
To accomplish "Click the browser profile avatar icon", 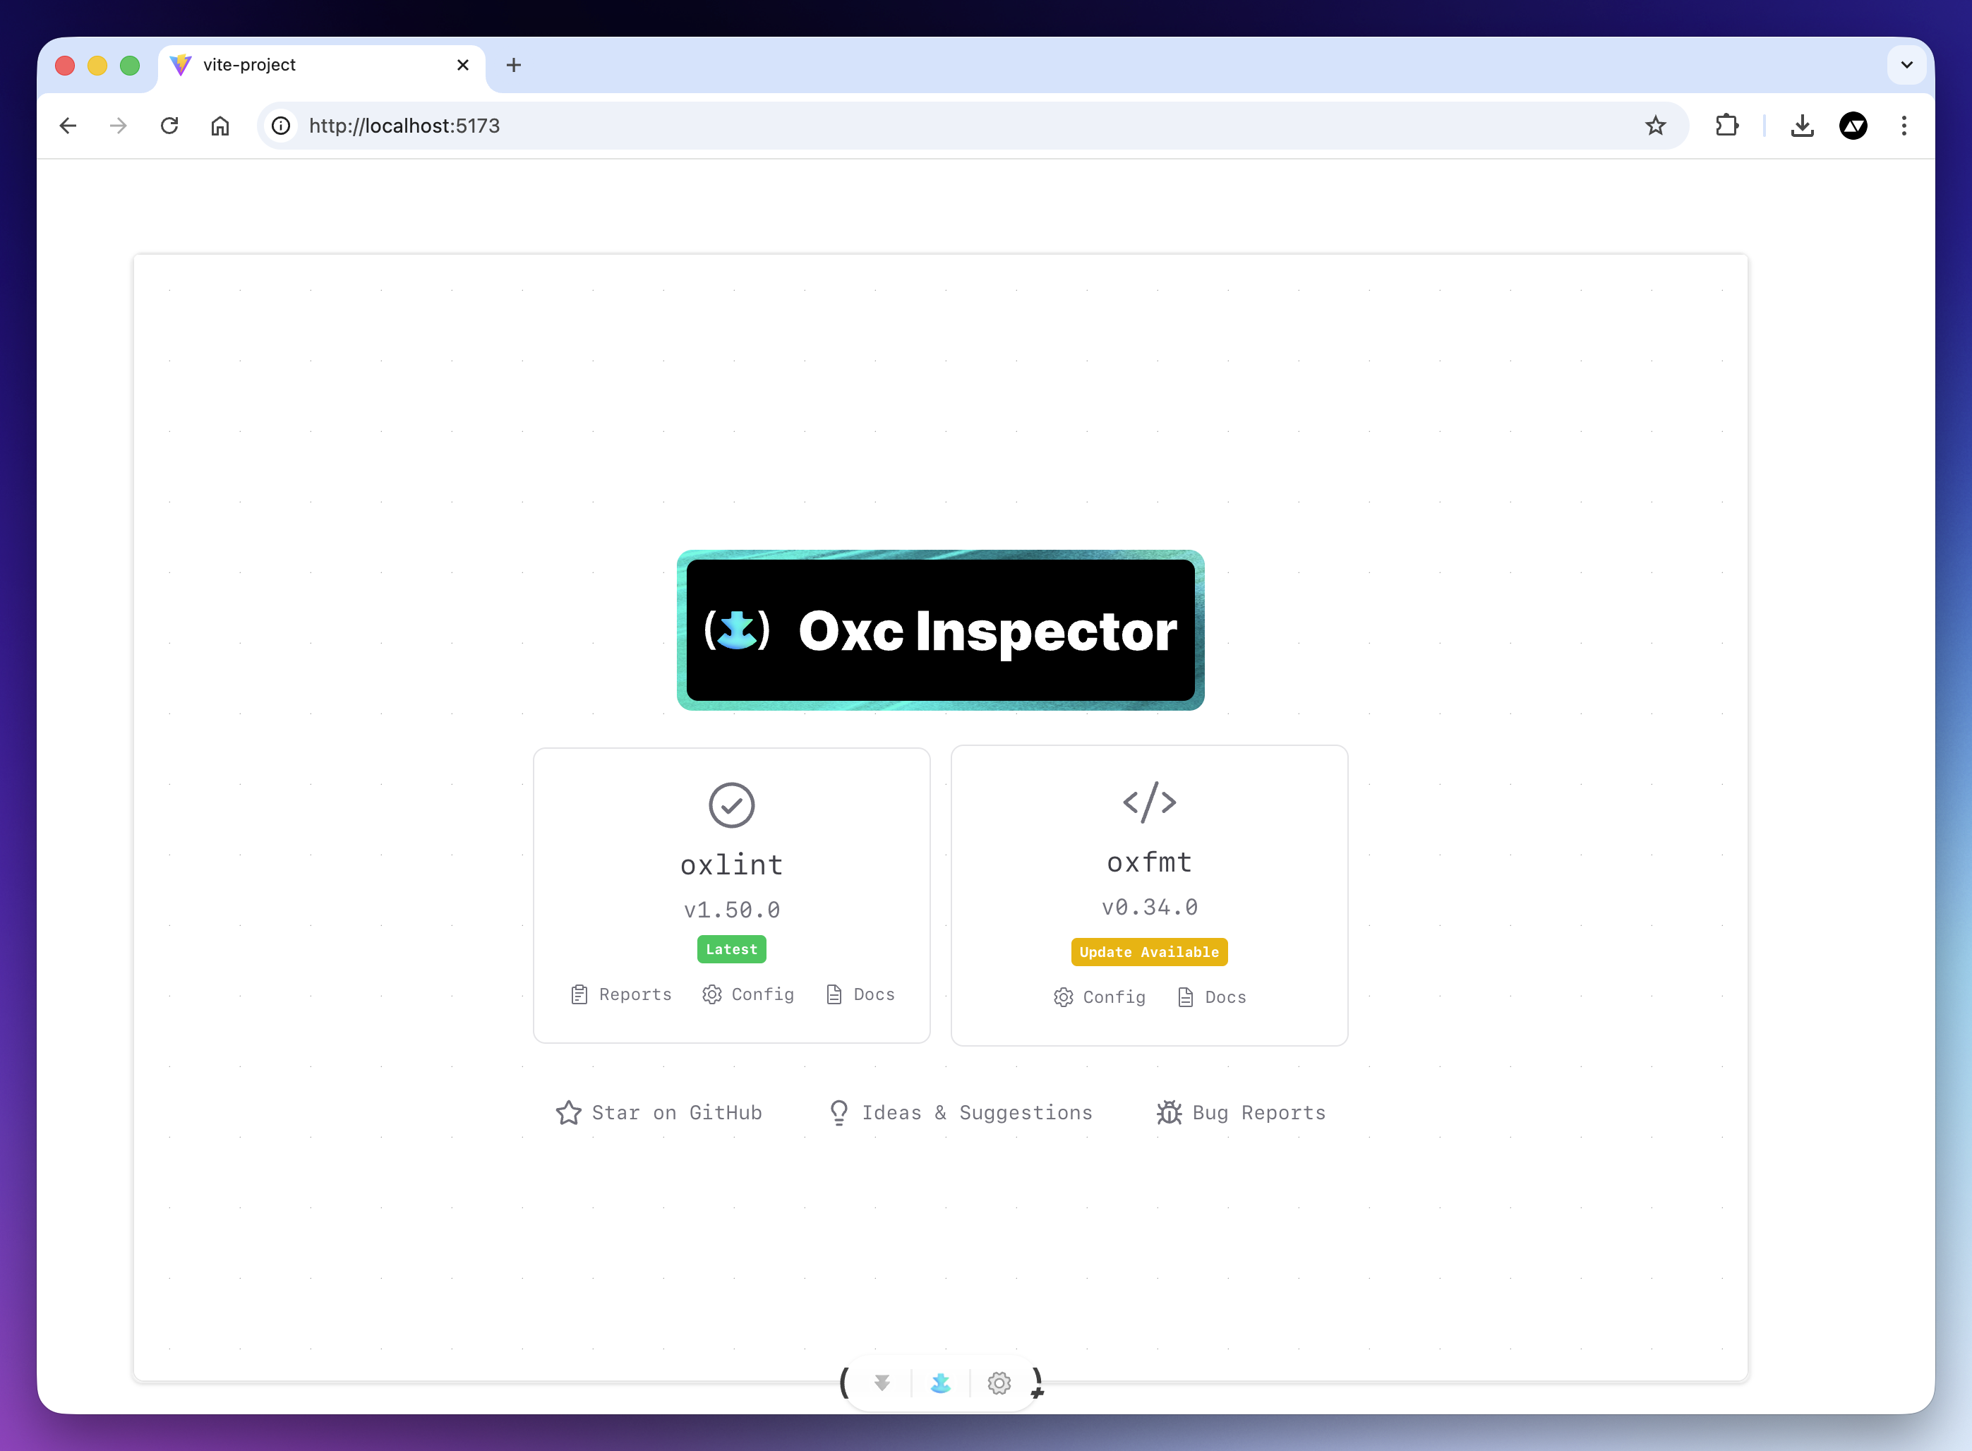I will [x=1853, y=126].
